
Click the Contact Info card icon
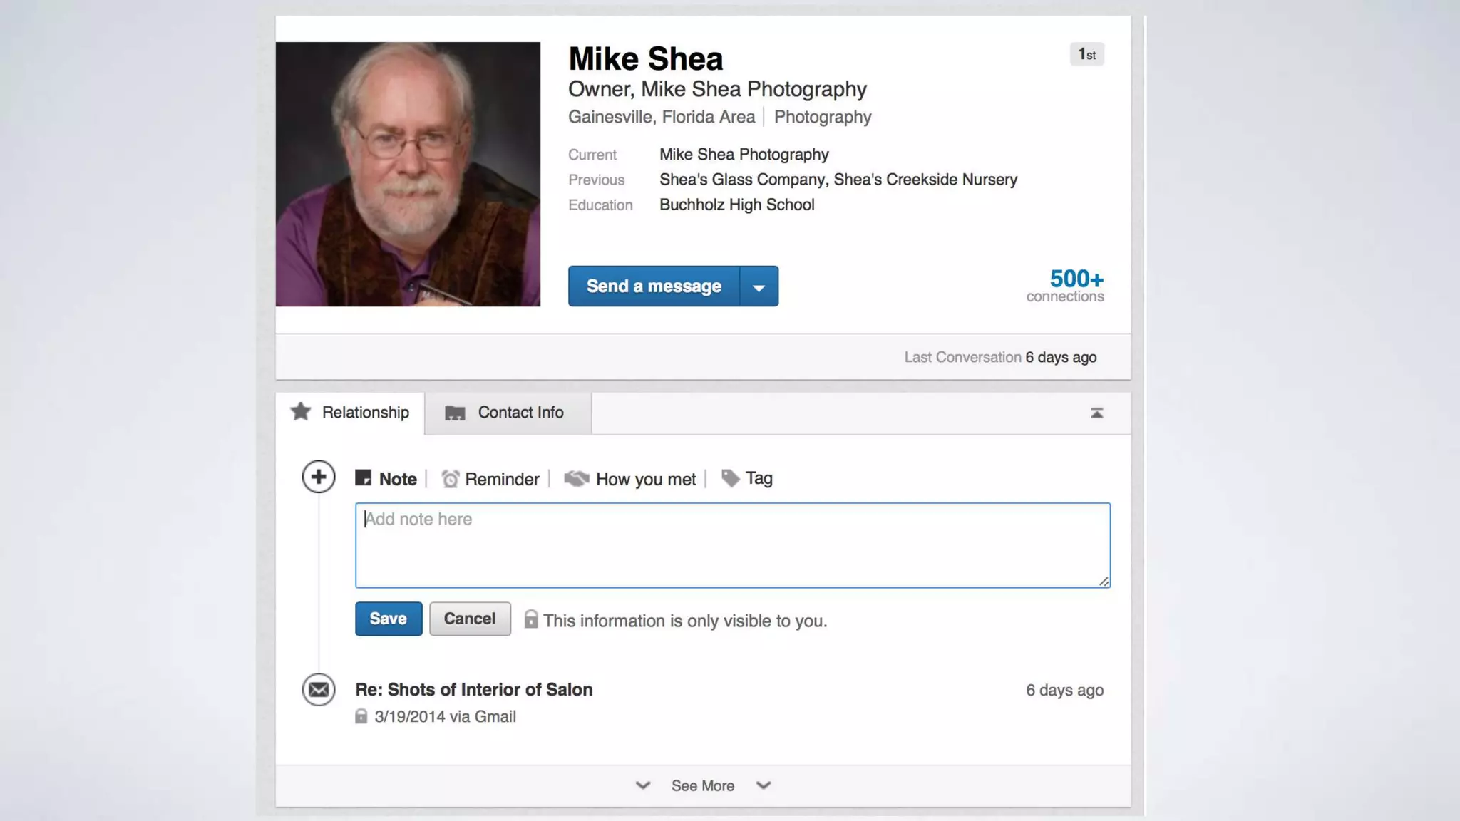455,413
